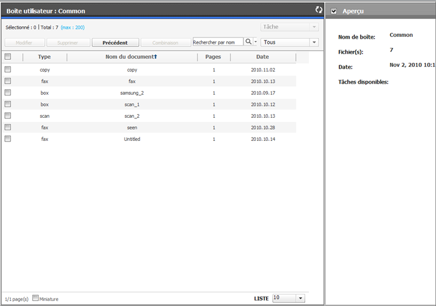Click the magnifier search icon
The image size is (436, 306).
click(248, 42)
